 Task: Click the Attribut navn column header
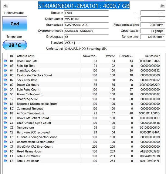(x=48, y=56)
